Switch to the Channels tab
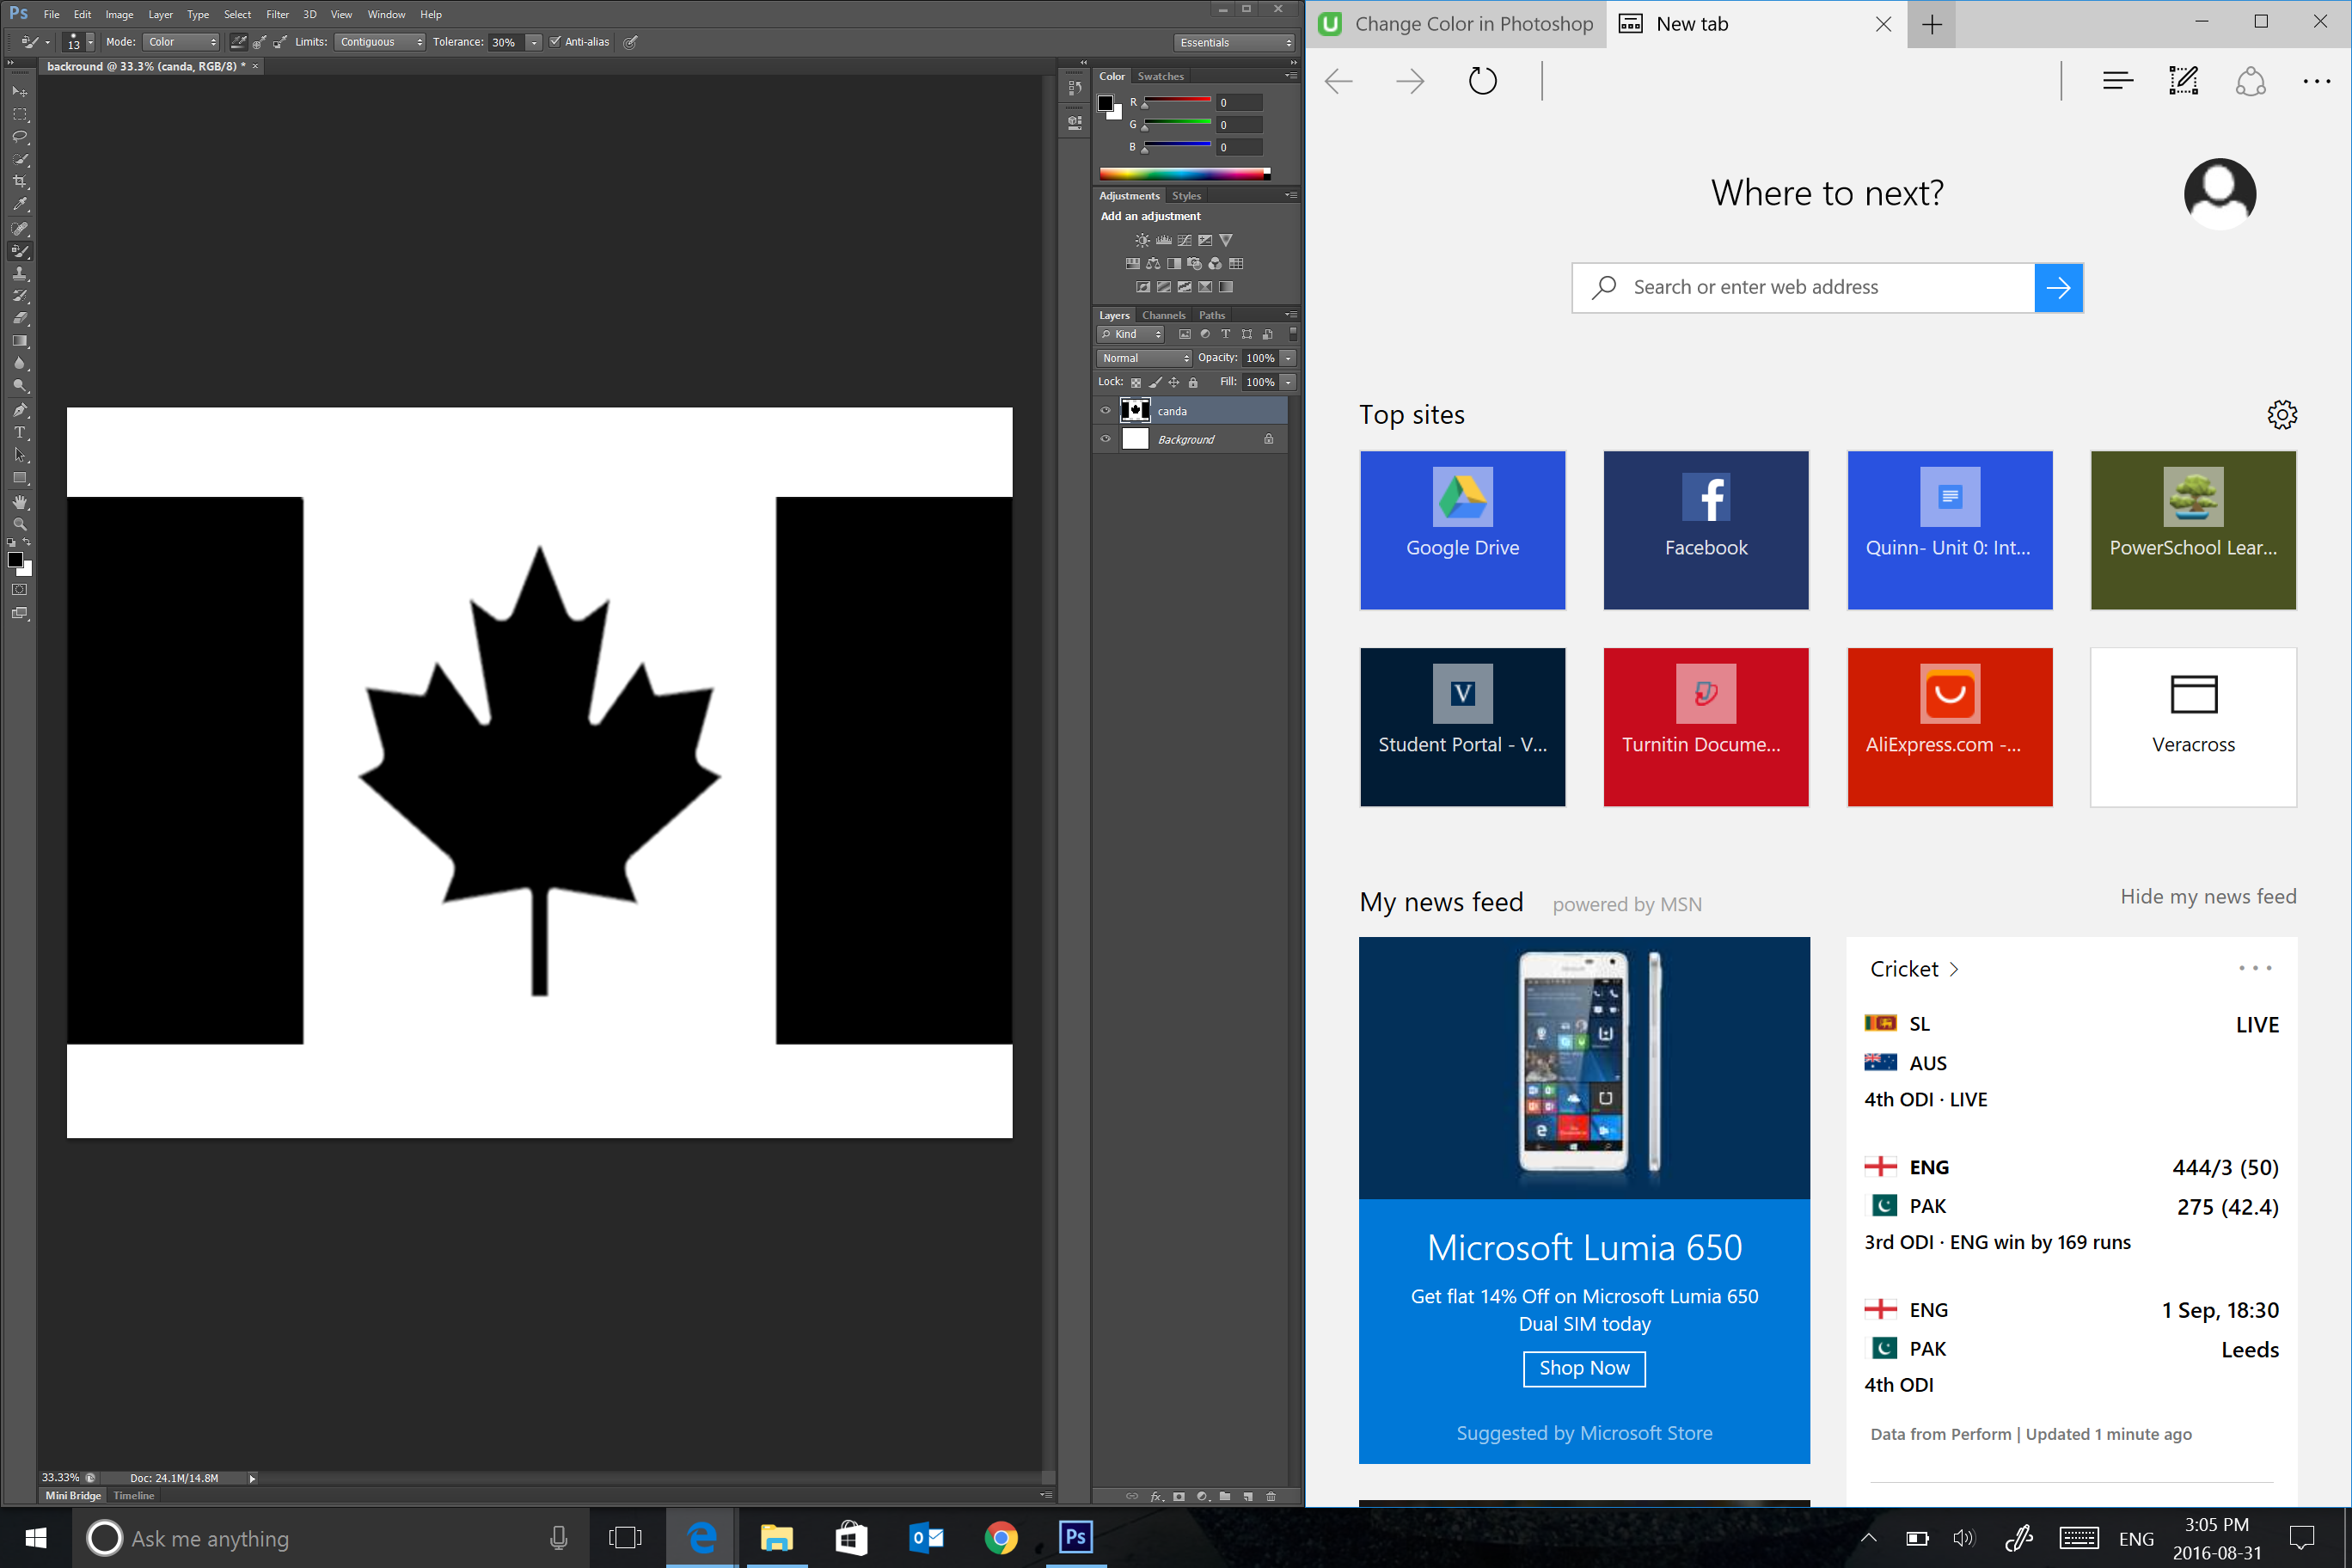This screenshot has height=1568, width=2352. [x=1164, y=315]
